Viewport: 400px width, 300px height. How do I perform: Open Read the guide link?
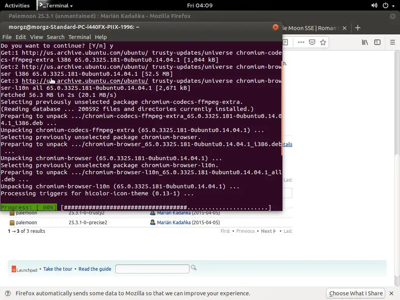click(95, 269)
